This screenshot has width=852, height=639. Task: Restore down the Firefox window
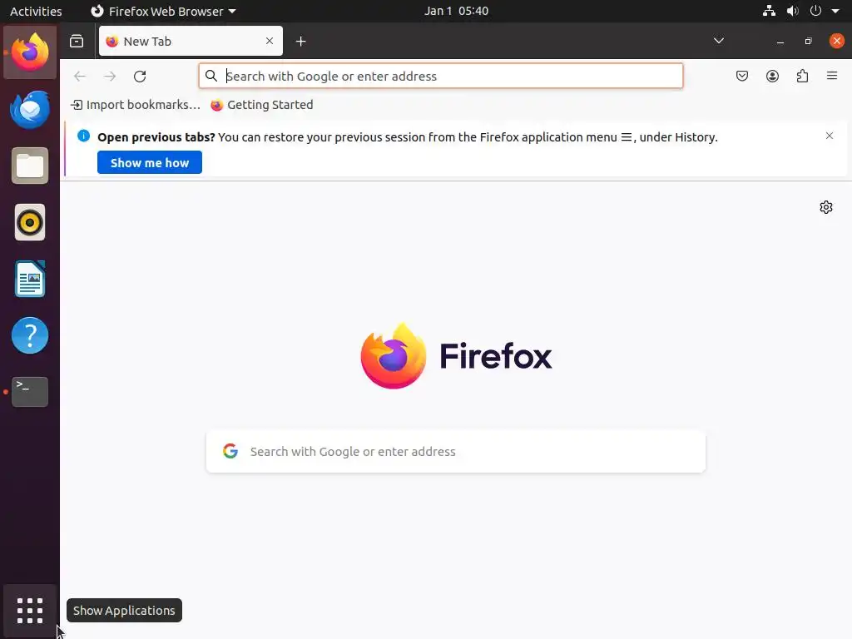click(808, 42)
